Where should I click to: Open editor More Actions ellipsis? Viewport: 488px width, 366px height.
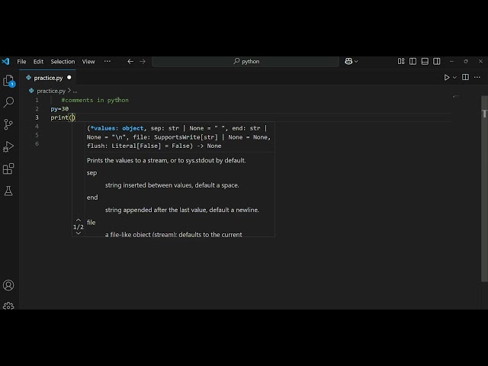477,77
